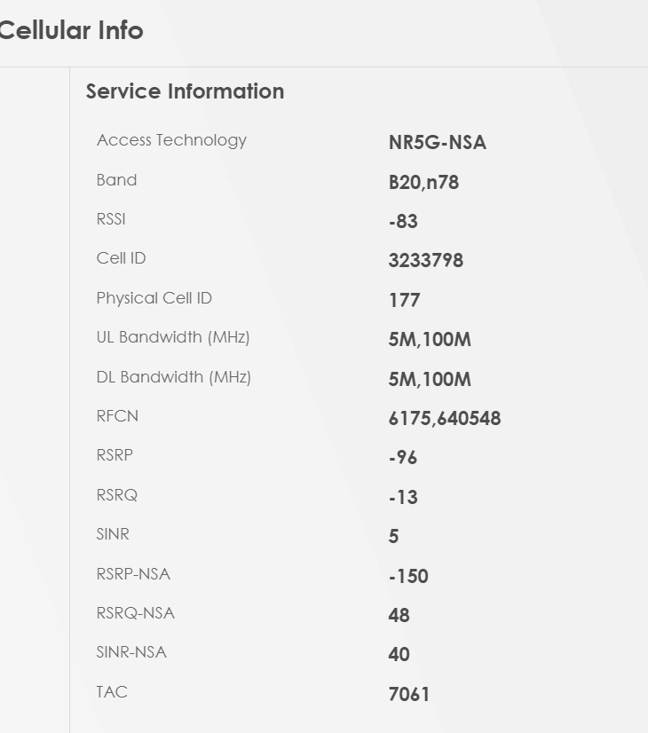This screenshot has height=733, width=648.
Task: Click the TAC value 7061
Action: (408, 694)
